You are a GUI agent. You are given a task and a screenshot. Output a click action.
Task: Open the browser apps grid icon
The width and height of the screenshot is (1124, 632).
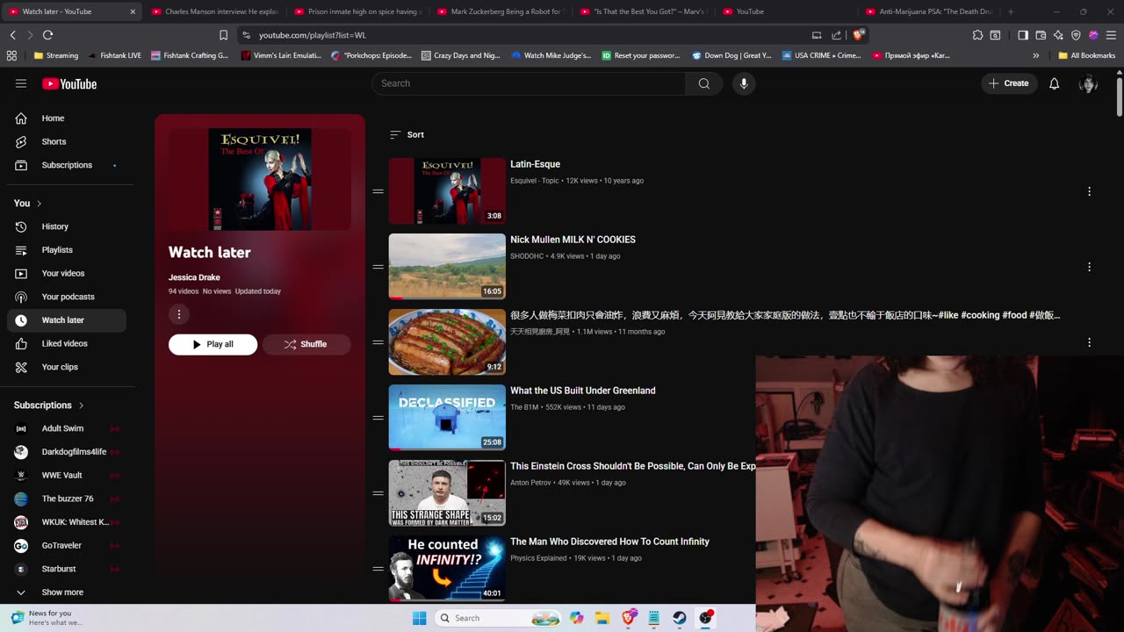(11, 55)
